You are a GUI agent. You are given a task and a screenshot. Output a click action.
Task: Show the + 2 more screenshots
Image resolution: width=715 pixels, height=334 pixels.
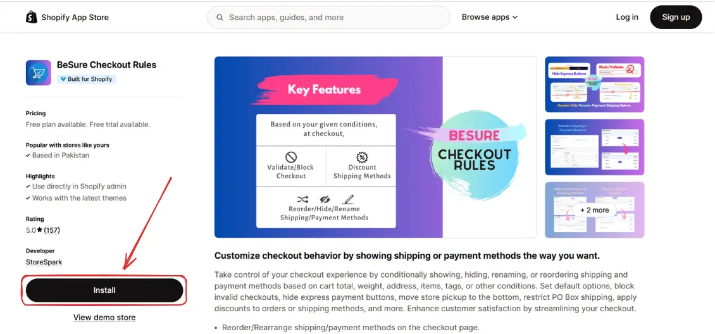(x=594, y=210)
